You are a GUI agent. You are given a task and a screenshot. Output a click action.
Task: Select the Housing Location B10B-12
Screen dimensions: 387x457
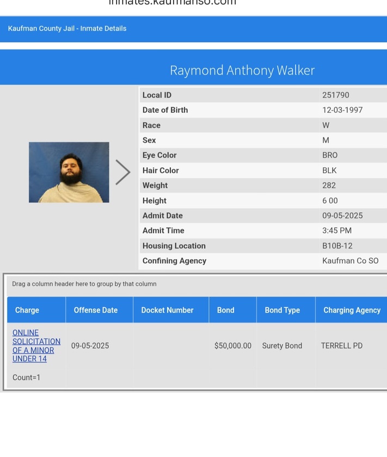click(337, 246)
